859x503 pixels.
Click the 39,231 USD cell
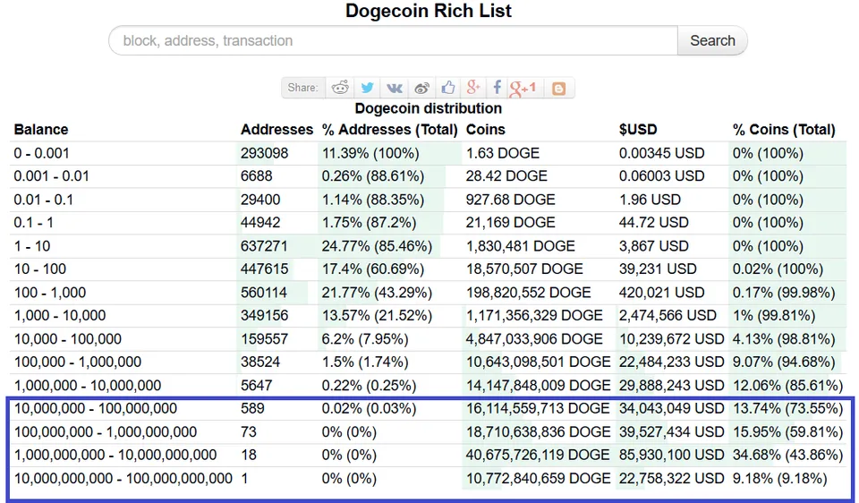(658, 269)
